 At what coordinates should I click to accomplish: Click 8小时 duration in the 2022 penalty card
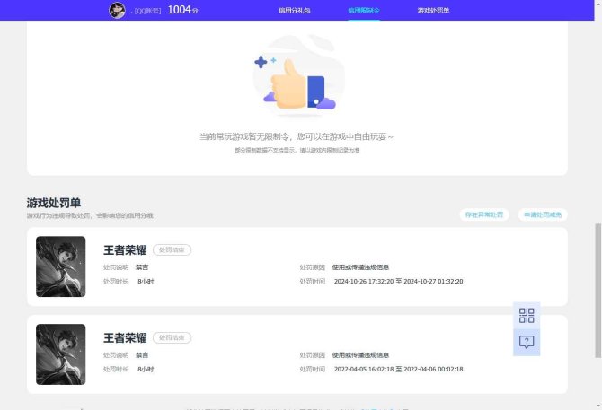146,369
